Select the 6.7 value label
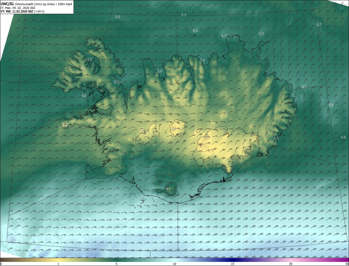 point(304,87)
